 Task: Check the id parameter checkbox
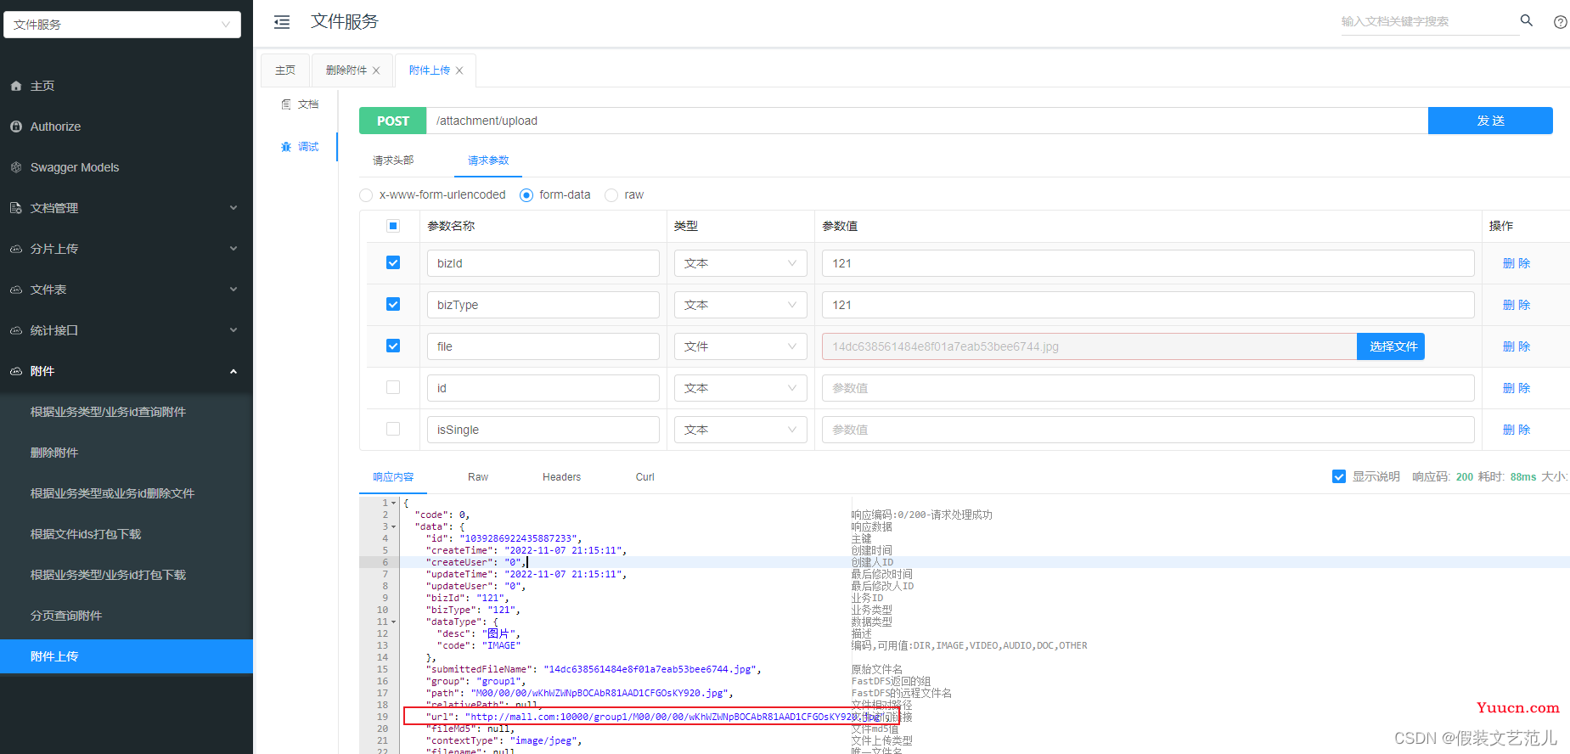[x=393, y=387]
